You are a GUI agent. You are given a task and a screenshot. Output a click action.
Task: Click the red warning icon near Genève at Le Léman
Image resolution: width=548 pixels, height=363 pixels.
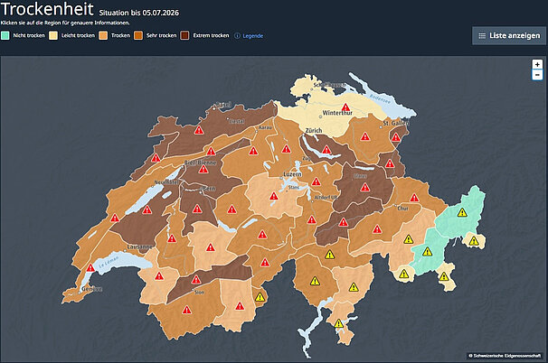coord(90,267)
